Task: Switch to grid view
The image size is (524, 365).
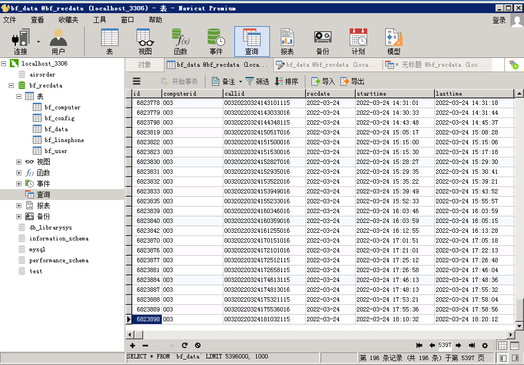Action: tap(503, 345)
